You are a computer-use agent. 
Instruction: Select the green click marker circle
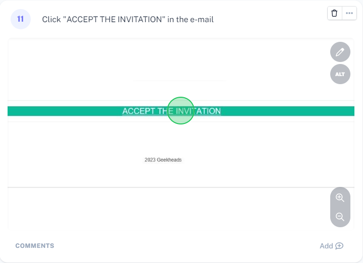click(180, 110)
